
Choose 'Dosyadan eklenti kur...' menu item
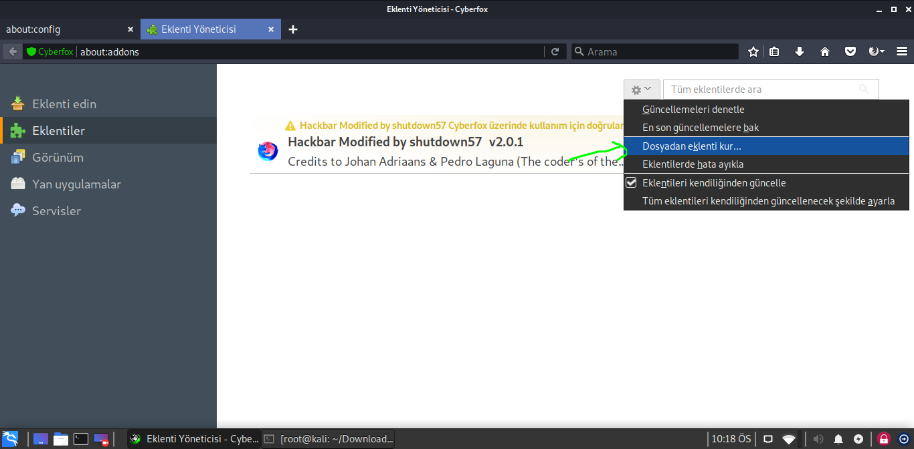click(766, 146)
